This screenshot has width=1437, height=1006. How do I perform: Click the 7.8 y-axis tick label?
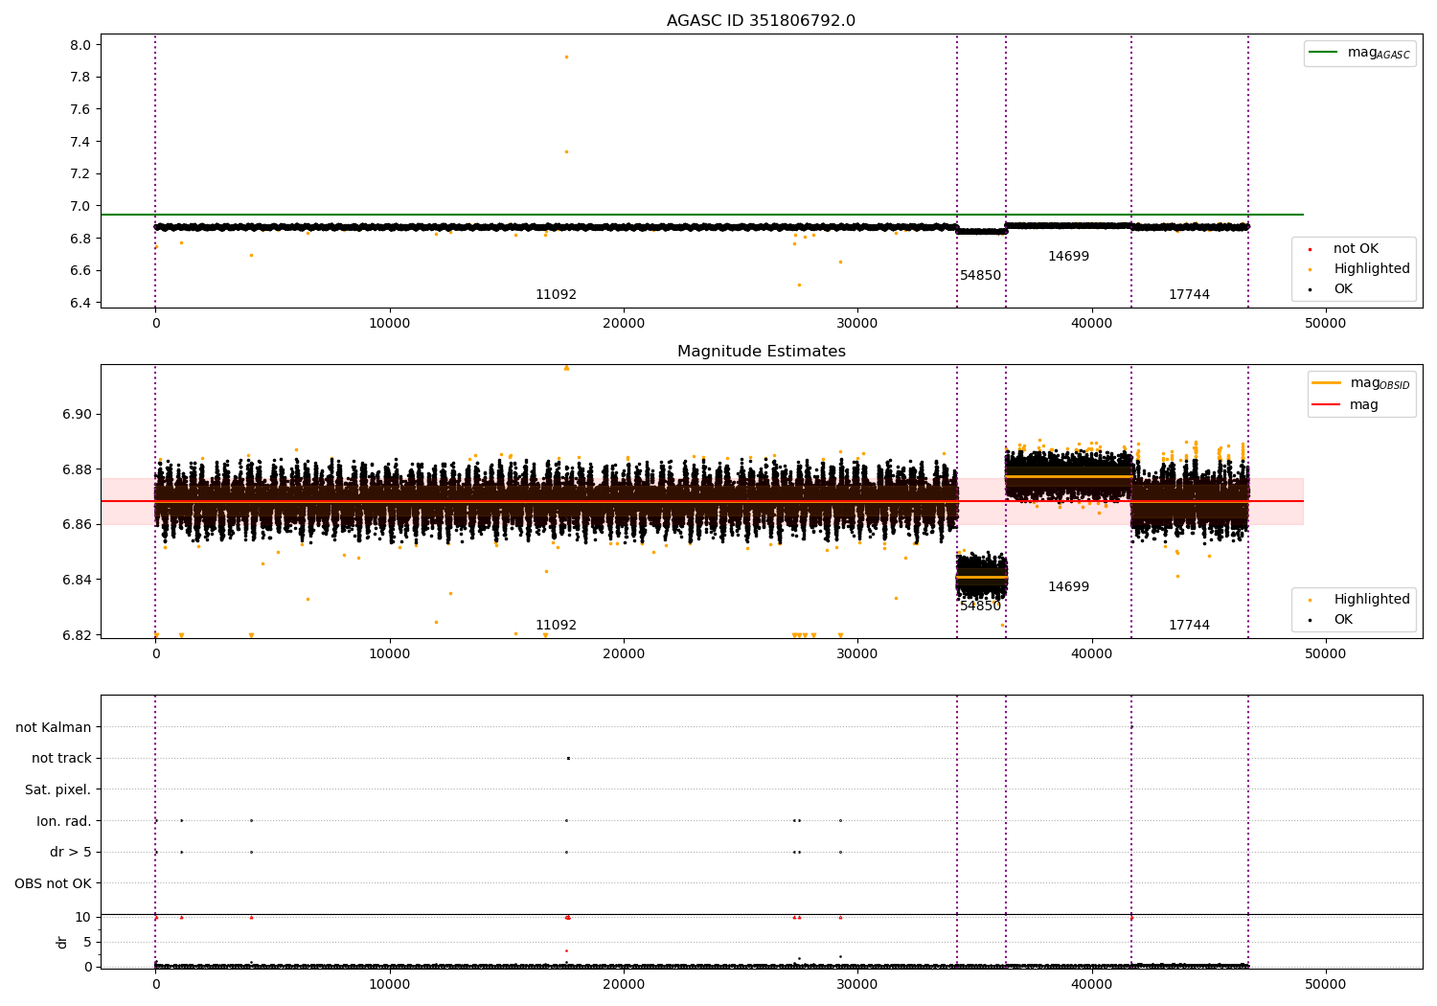(80, 78)
